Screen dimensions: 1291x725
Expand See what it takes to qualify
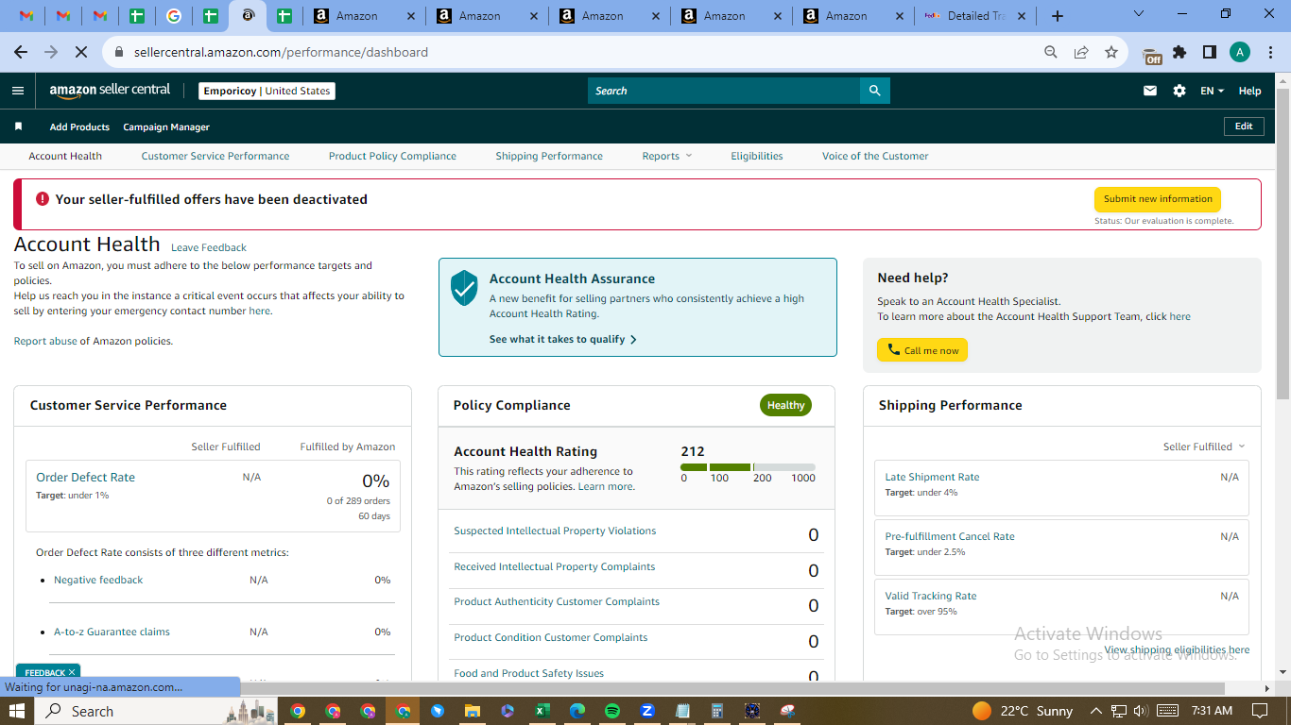point(563,339)
